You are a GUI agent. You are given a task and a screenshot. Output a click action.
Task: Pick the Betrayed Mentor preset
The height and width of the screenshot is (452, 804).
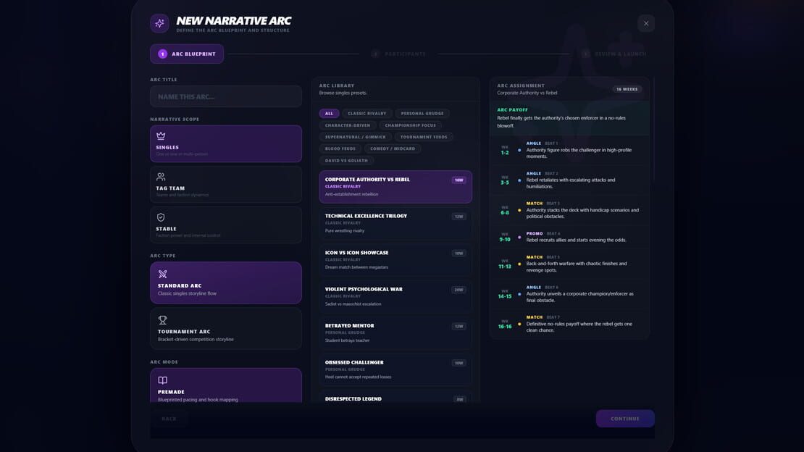click(395, 332)
